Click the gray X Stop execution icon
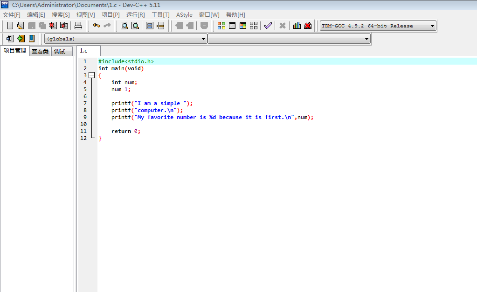This screenshot has width=477, height=292. pos(282,26)
